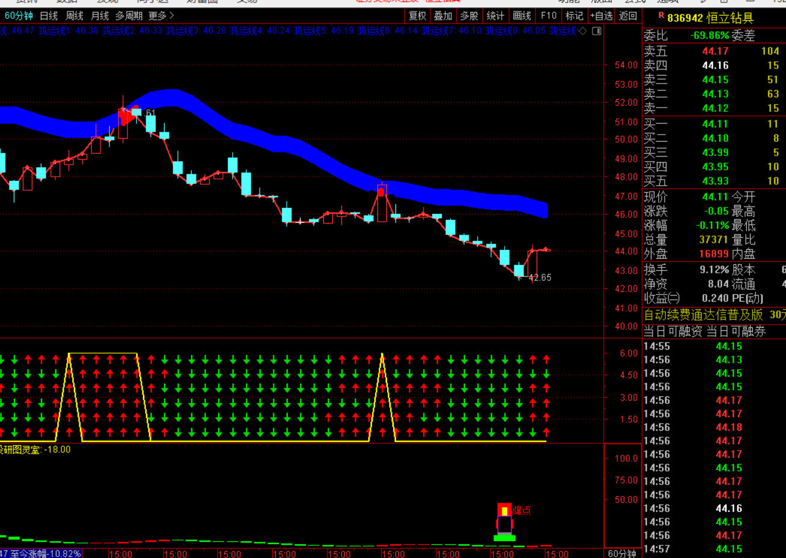Click the 现价 44.11 value
786x558 pixels.
pos(715,197)
